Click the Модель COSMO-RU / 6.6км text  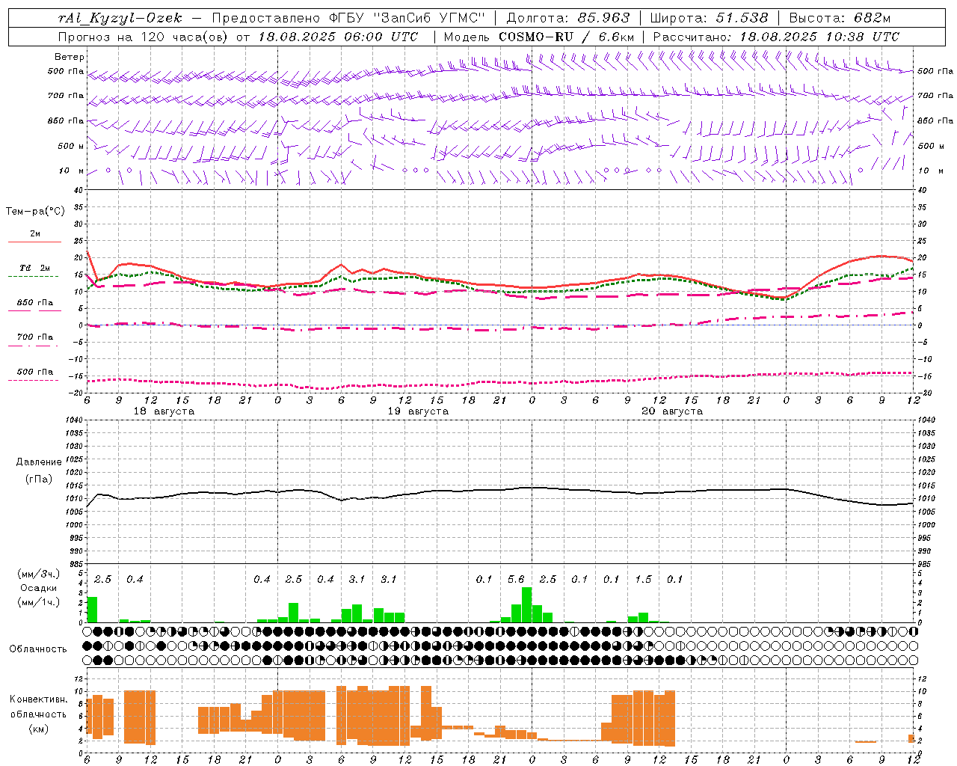[539, 37]
